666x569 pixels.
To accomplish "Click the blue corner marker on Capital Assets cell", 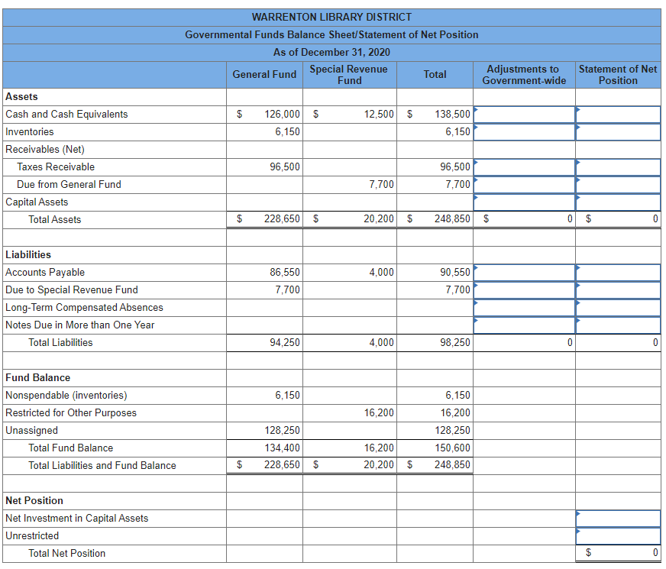I will [477, 197].
